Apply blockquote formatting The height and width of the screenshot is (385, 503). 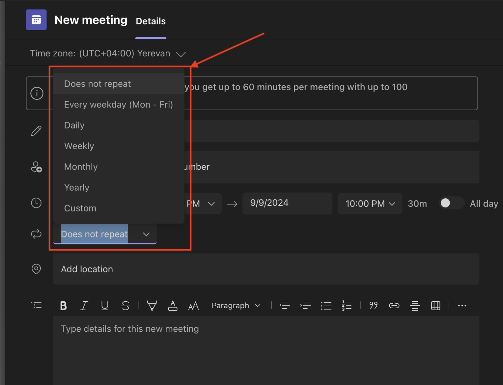tap(373, 305)
